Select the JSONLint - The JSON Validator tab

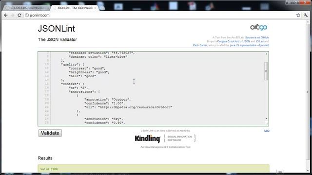tap(75, 8)
